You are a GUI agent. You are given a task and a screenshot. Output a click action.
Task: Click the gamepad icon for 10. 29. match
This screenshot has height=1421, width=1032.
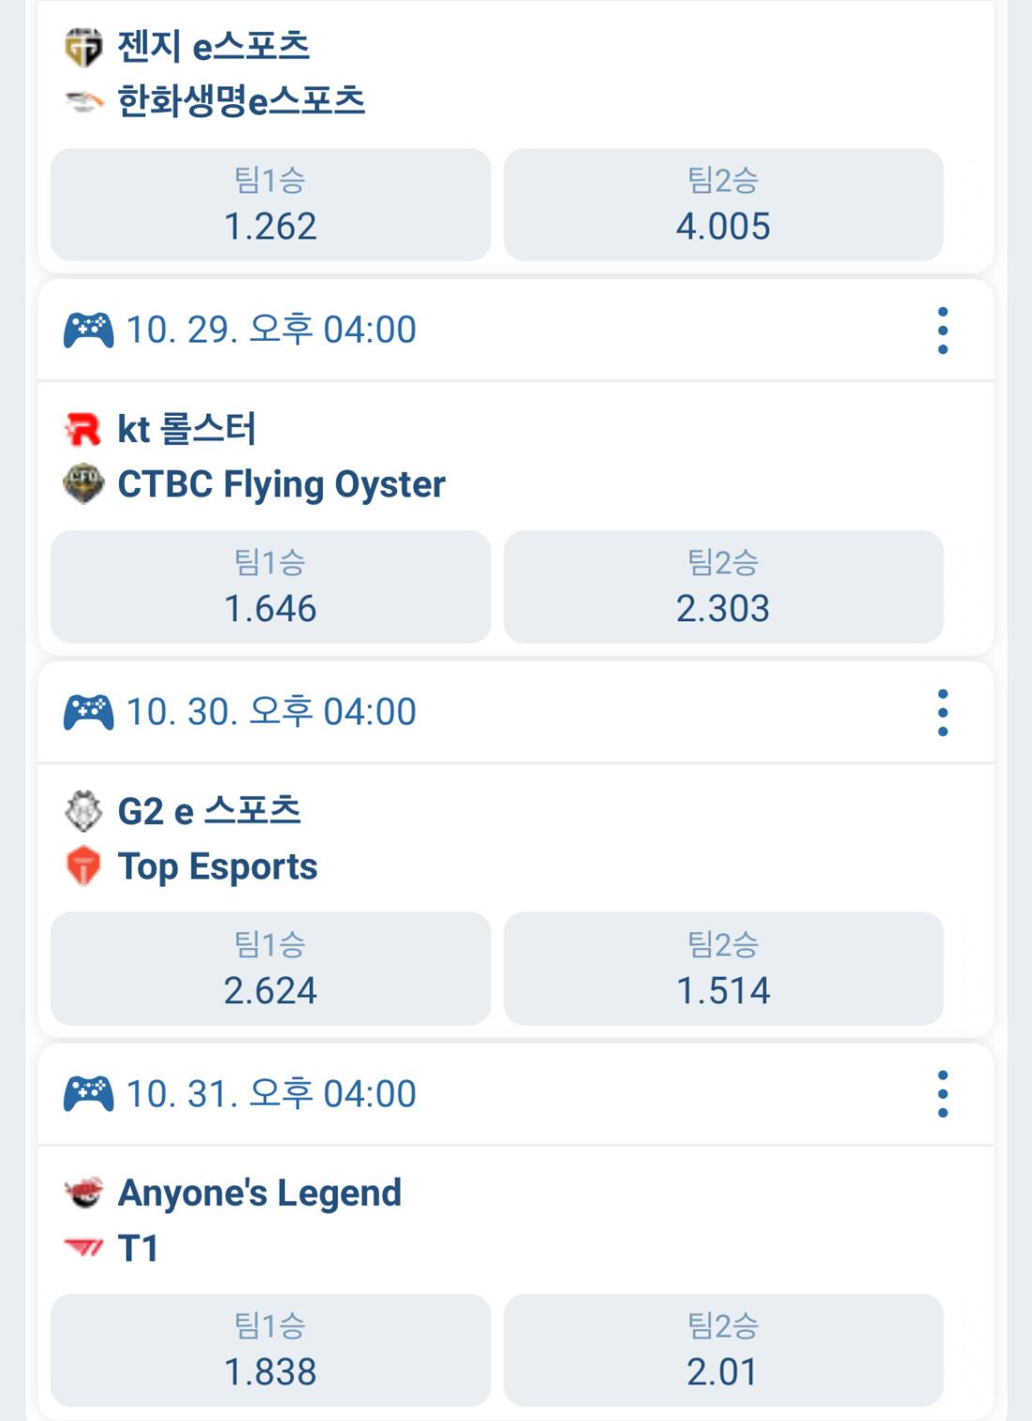point(88,330)
